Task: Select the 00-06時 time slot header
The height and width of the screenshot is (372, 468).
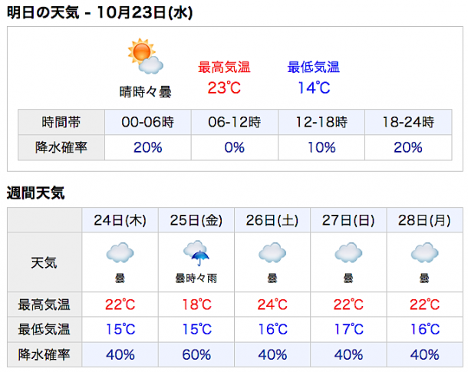Action: 148,122
